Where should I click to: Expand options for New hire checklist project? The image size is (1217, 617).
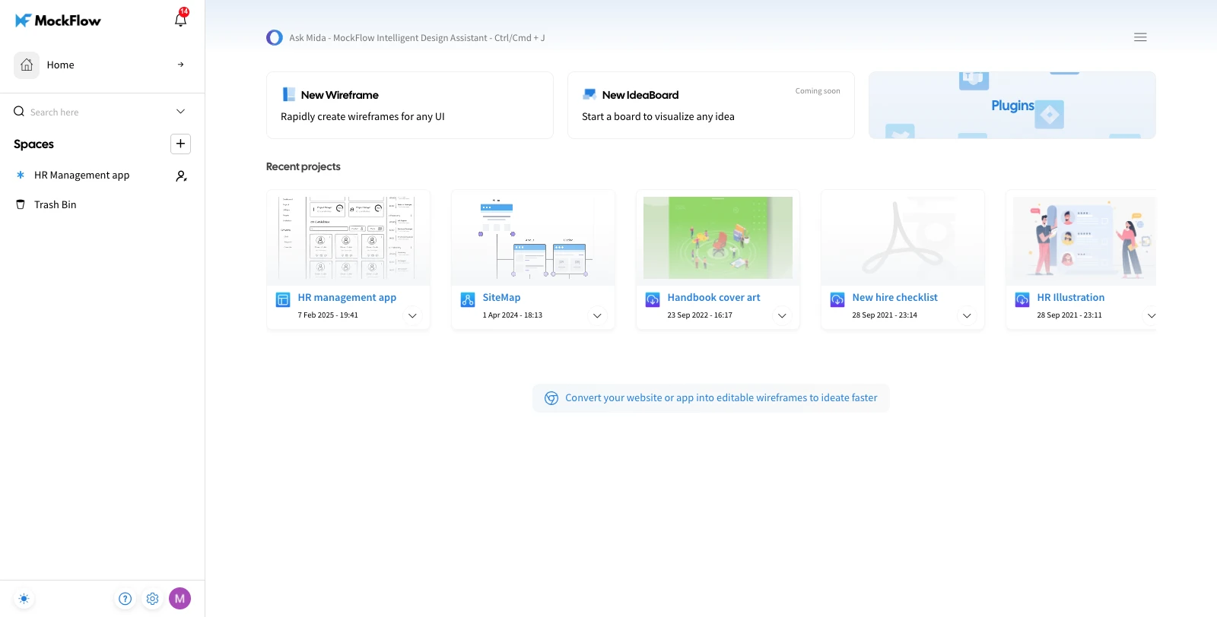click(967, 315)
